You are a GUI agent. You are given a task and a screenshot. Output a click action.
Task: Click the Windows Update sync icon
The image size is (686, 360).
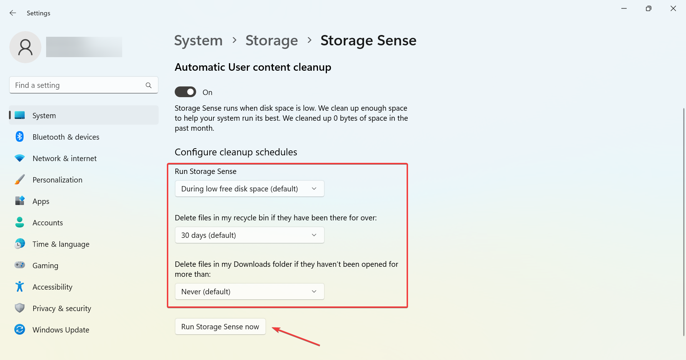[20, 329]
